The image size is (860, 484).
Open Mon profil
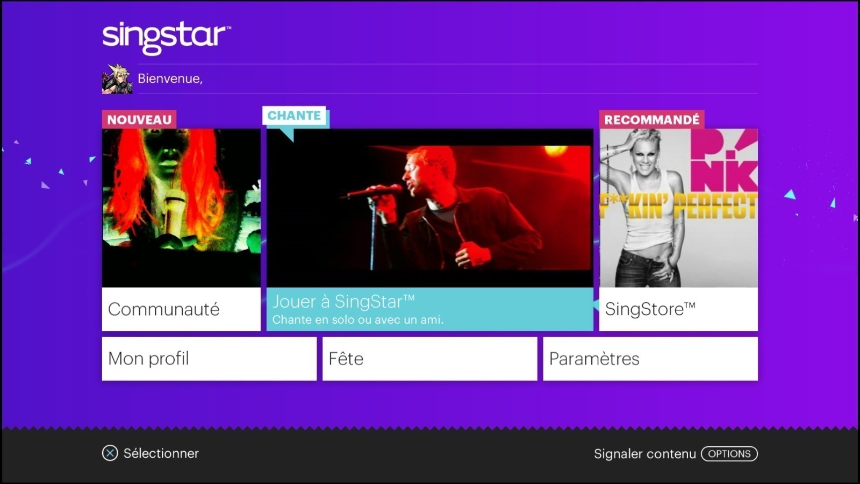coord(209,359)
